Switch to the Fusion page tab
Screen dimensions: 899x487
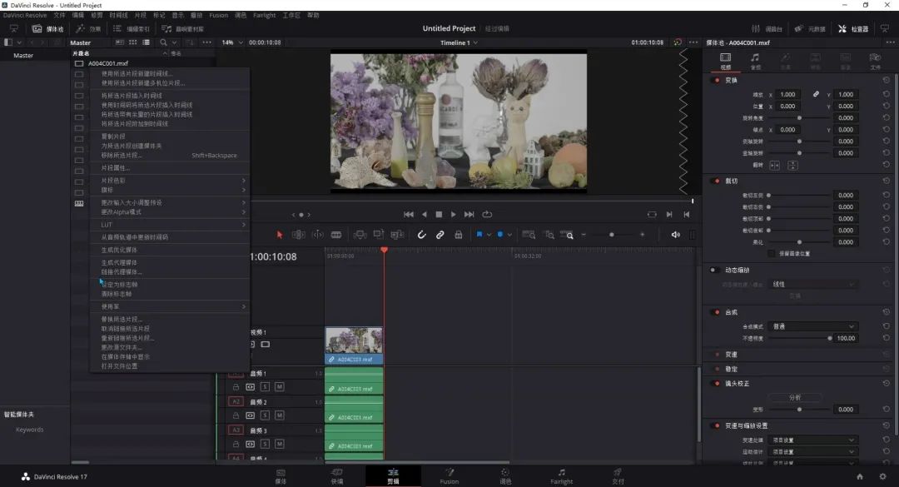(x=449, y=476)
